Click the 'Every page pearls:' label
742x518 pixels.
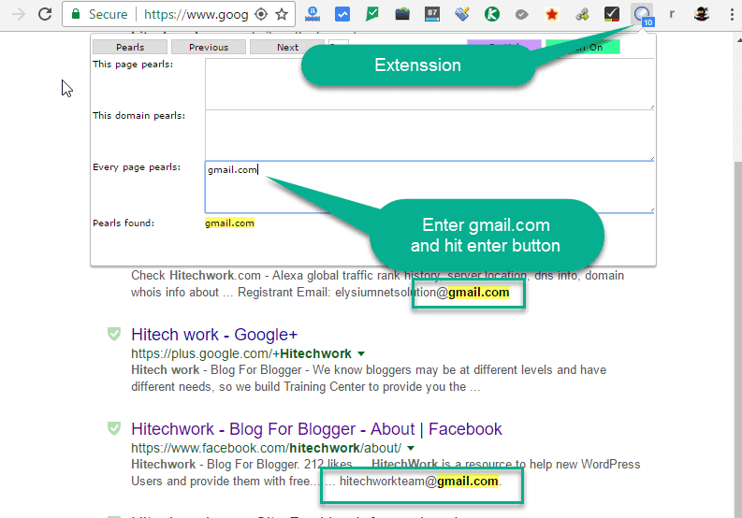click(x=137, y=167)
